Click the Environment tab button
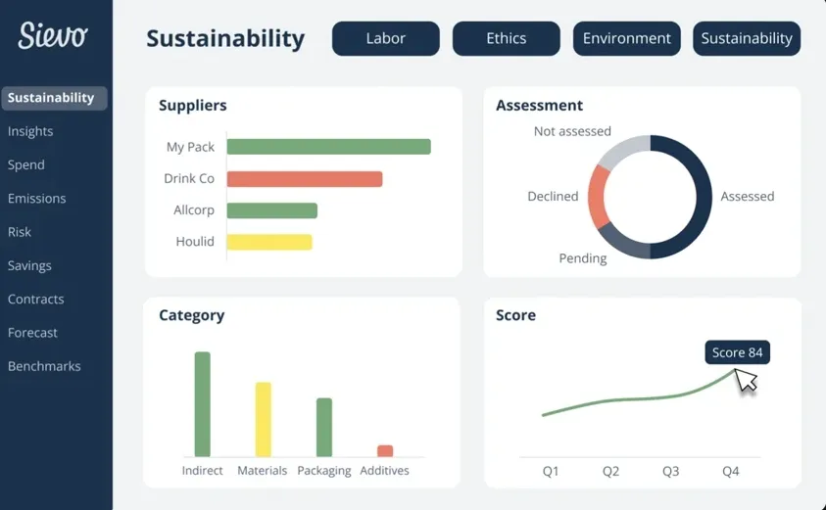The width and height of the screenshot is (826, 510). pos(626,39)
